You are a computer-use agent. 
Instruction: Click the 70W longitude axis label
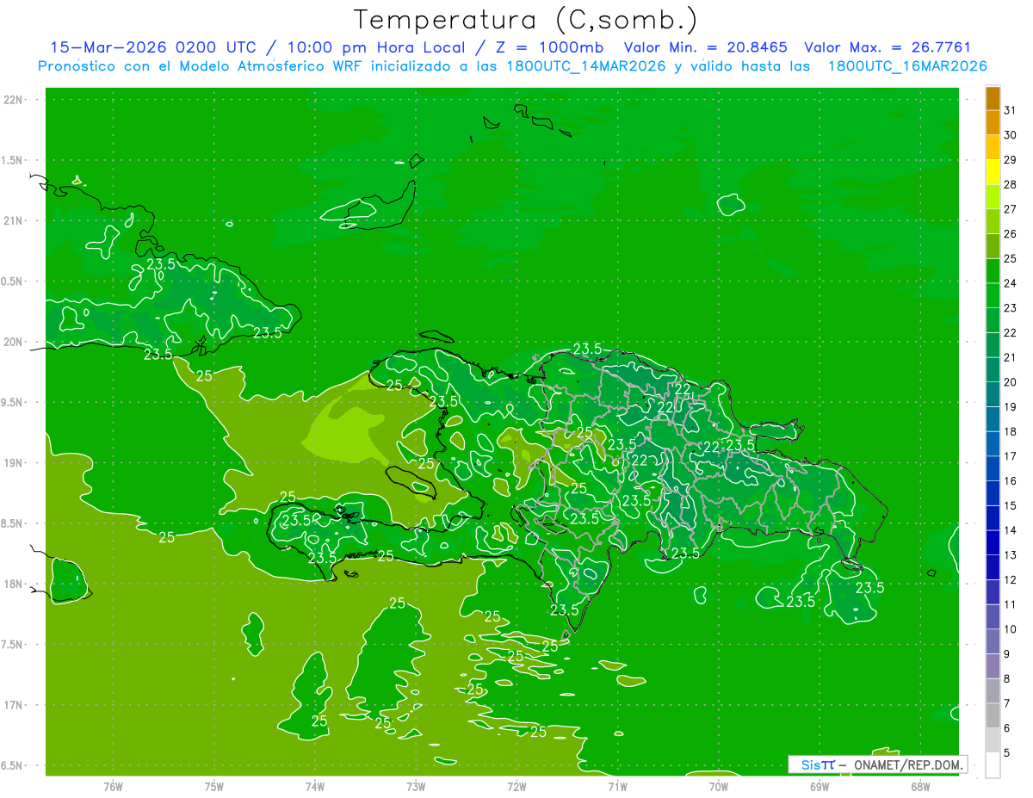point(719,786)
